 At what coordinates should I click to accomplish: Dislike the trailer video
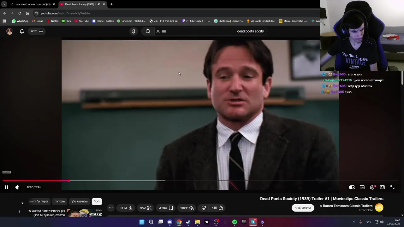click(204, 208)
